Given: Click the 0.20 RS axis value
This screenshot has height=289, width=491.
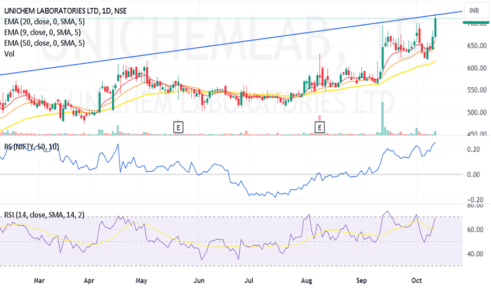Looking at the screenshot, I should [474, 149].
